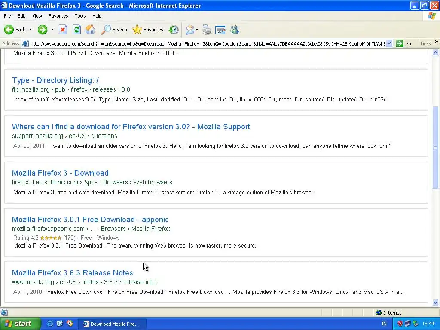Viewport: 440px width, 330px height.
Task: Stop loading with the red X icon
Action: 63,30
